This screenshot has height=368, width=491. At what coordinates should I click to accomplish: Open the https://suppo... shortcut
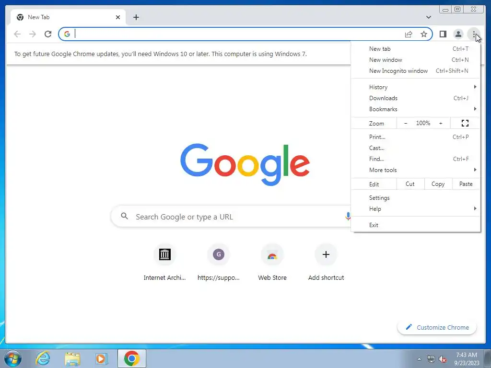click(219, 263)
